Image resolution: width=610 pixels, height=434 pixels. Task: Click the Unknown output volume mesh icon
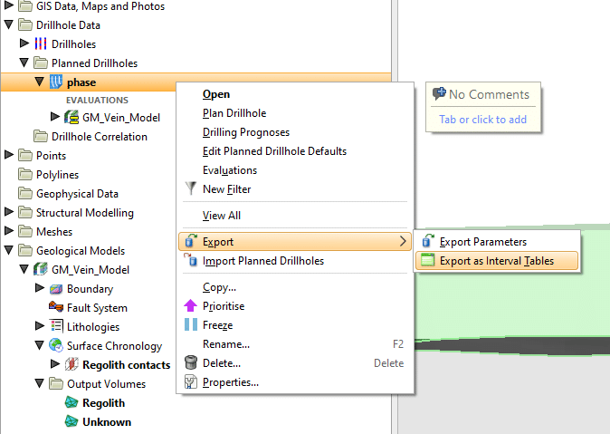pyautogui.click(x=71, y=421)
